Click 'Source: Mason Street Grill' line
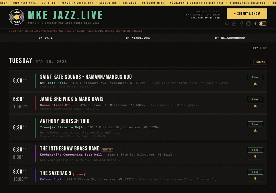Viewport: 276px width, 193px height. (70, 109)
